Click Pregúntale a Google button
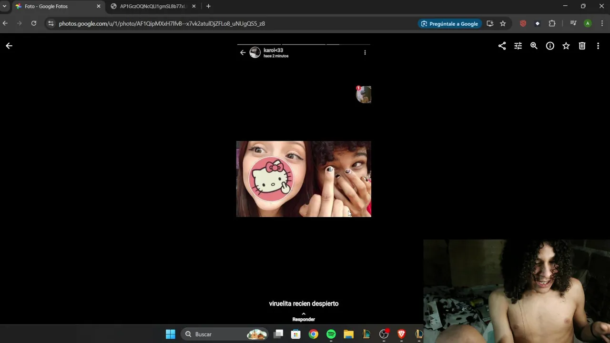This screenshot has width=610, height=343. coord(449,23)
